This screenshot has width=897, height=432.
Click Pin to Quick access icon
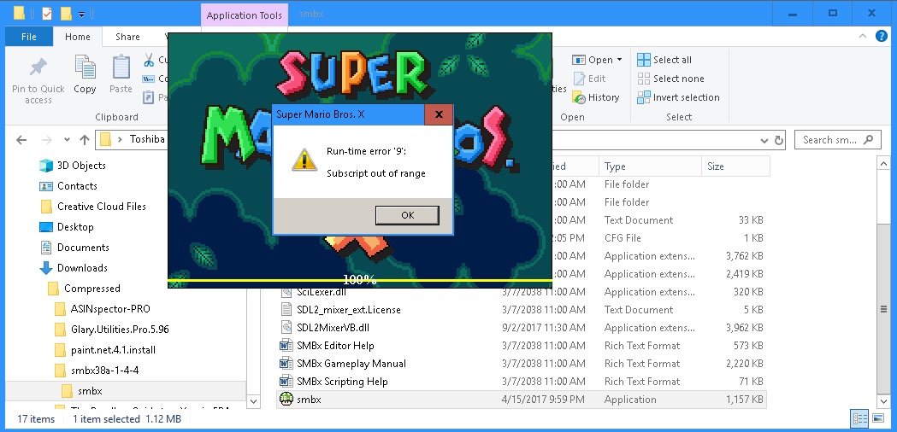tap(38, 67)
